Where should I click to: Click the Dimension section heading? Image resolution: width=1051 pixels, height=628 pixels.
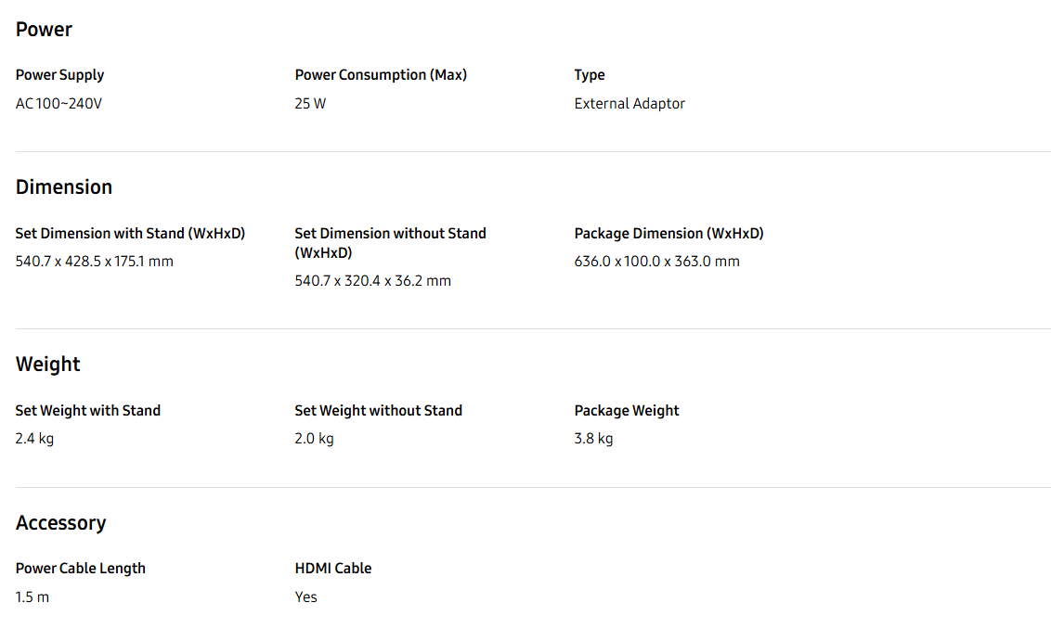click(x=64, y=186)
